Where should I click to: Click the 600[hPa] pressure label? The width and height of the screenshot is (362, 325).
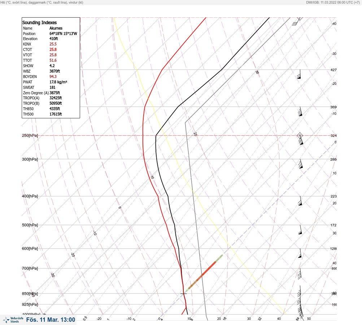click(x=30, y=248)
